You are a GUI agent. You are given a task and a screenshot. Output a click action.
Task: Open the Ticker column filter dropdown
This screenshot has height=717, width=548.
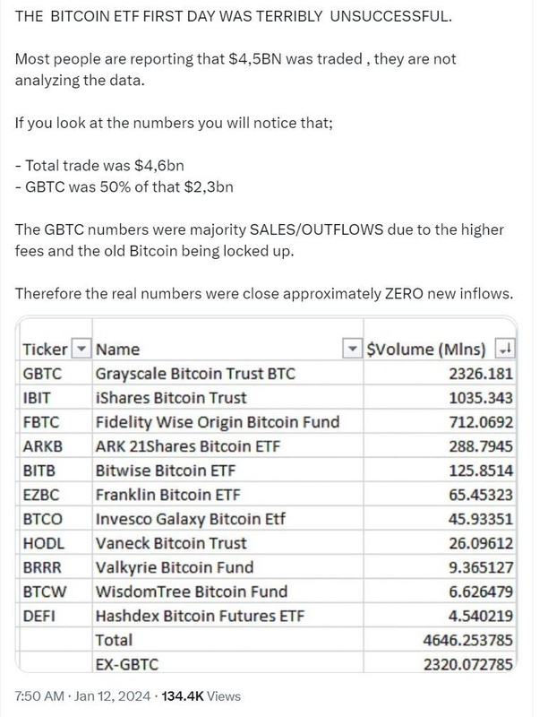tap(81, 350)
